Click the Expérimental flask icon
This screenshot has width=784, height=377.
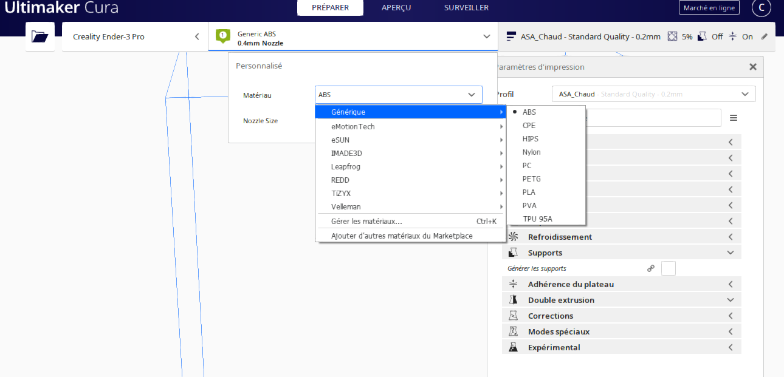tap(514, 347)
